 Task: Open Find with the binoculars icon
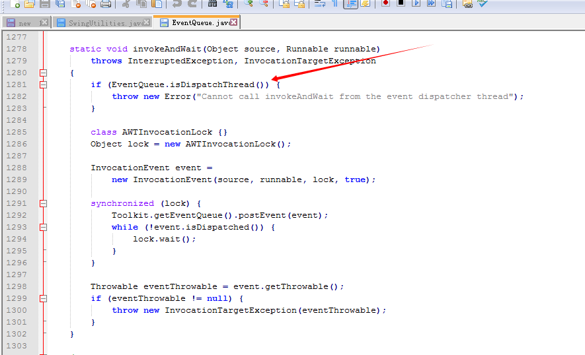[x=212, y=4]
